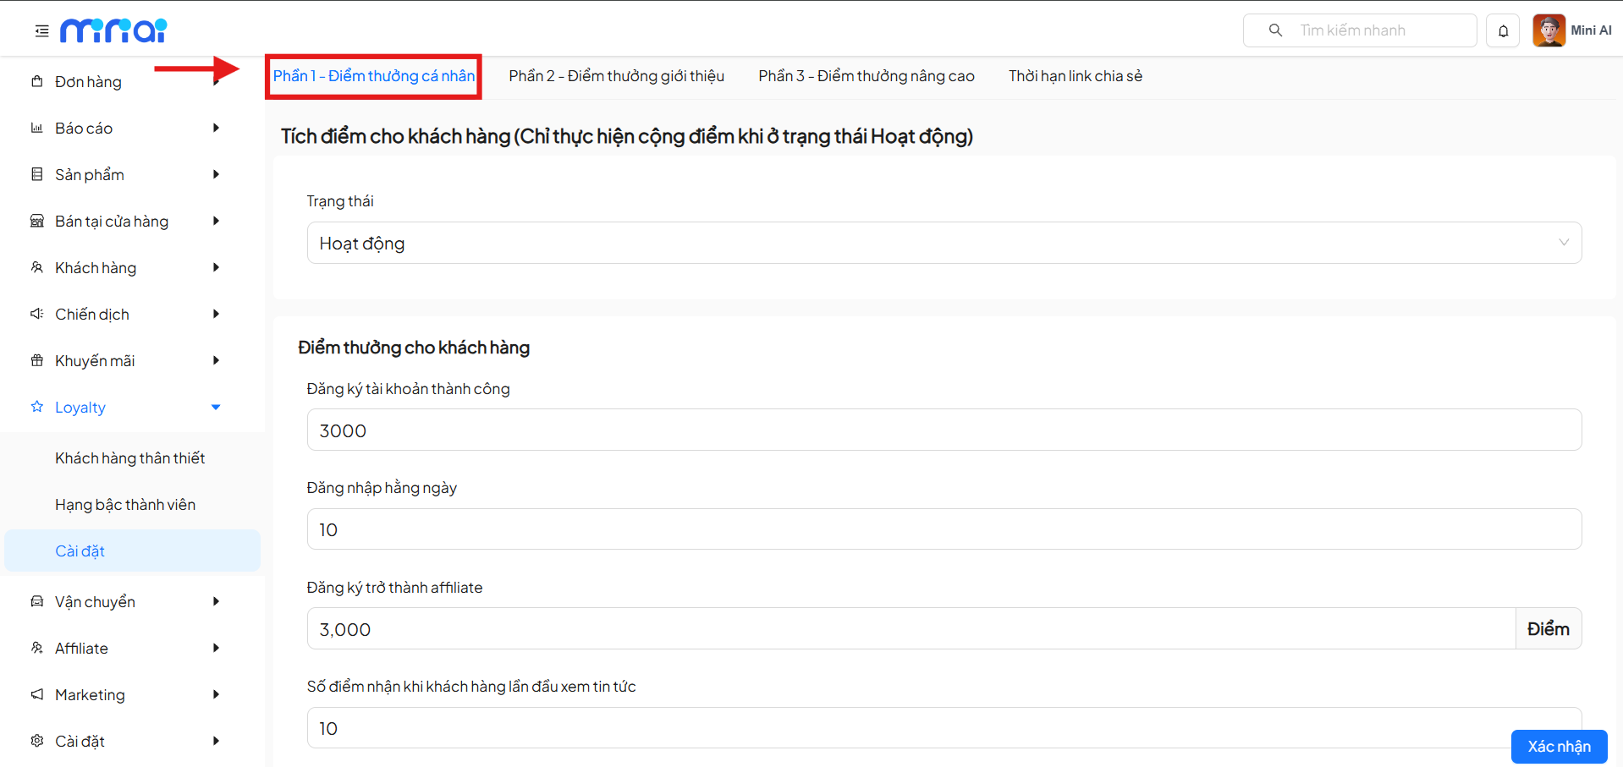Open Hạng bậc thành viên page
This screenshot has height=767, width=1623.
(125, 505)
